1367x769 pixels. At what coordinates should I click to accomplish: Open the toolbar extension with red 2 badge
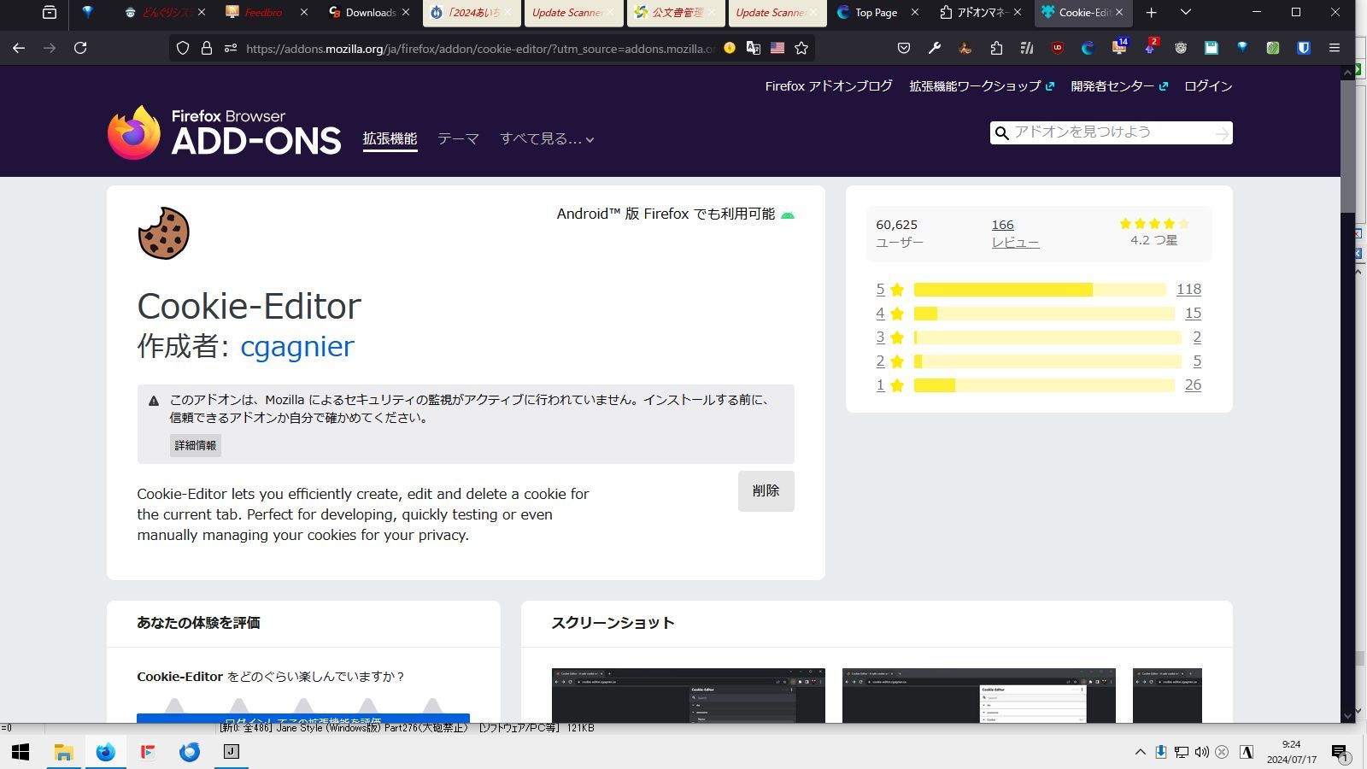pos(1151,47)
